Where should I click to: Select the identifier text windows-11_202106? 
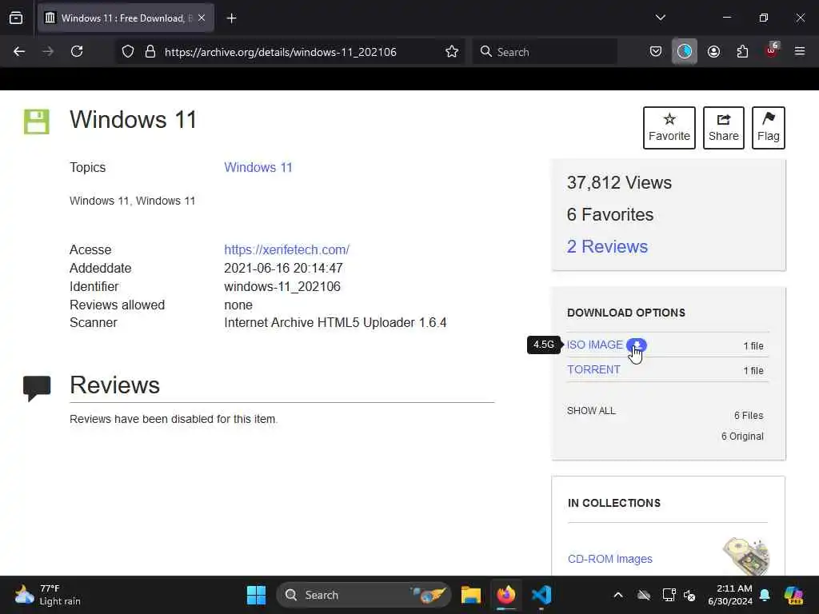click(x=282, y=287)
